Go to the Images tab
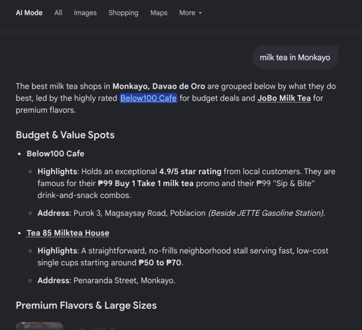Image resolution: width=362 pixels, height=330 pixels. click(85, 13)
